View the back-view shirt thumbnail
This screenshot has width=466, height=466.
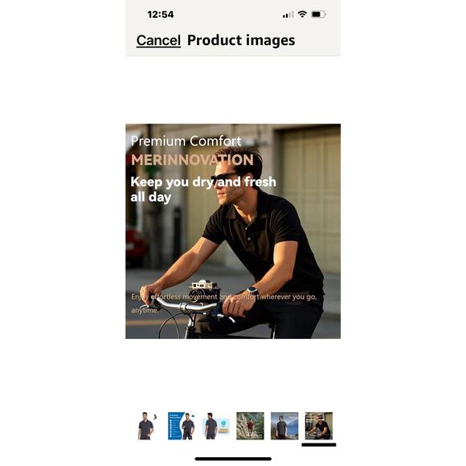(x=216, y=426)
